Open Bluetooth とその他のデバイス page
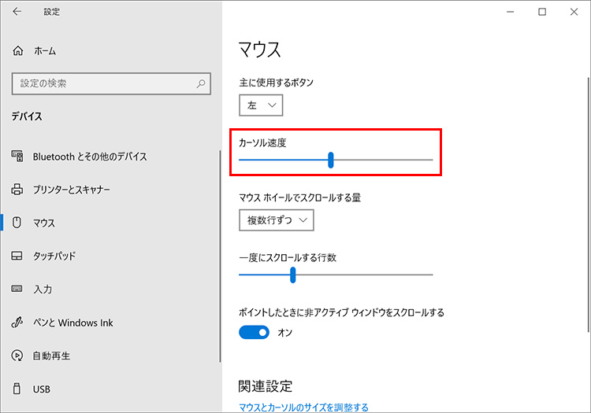This screenshot has width=591, height=413. (x=89, y=157)
